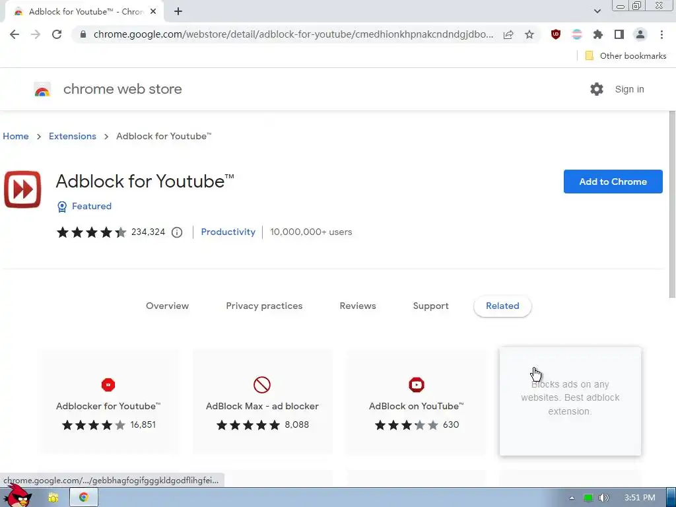Image resolution: width=676 pixels, height=507 pixels.
Task: Open the card reading Blocks ads on any websites
Action: (570, 401)
